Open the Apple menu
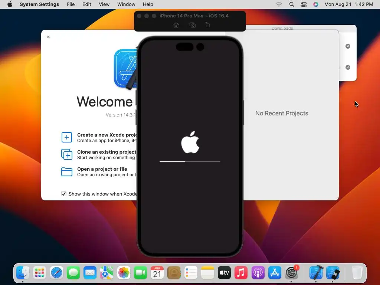Image resolution: width=380 pixels, height=285 pixels. [10, 4]
